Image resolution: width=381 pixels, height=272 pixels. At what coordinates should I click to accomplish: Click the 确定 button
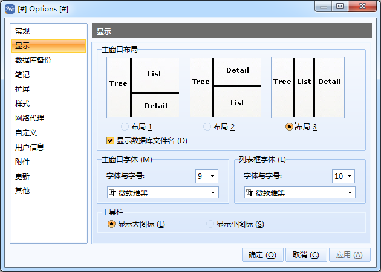[x=262, y=255]
